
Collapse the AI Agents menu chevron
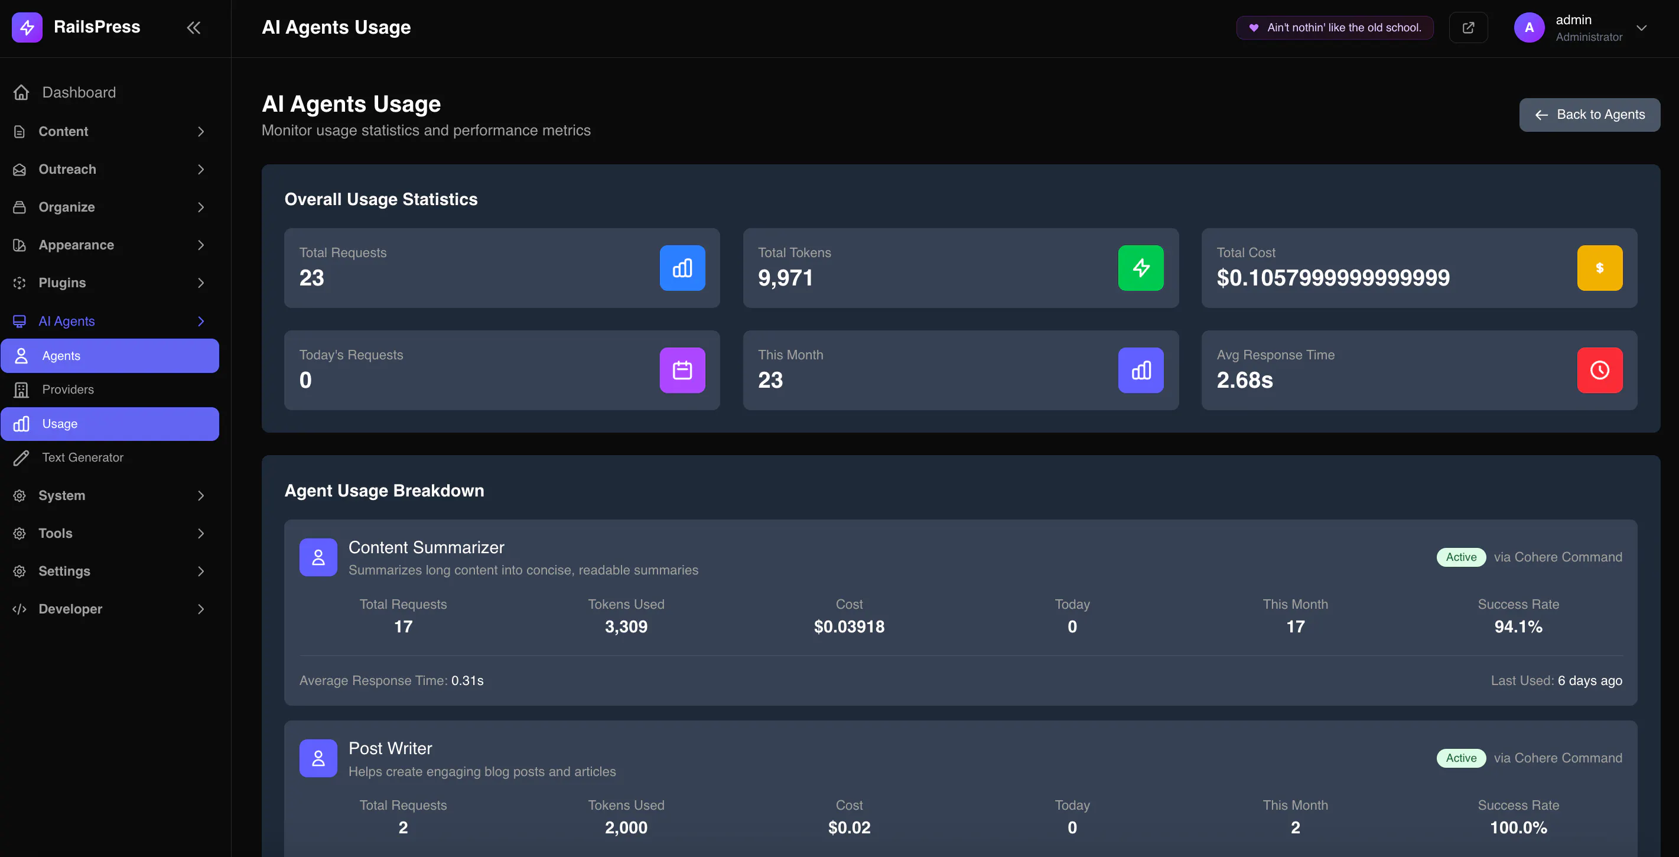[x=201, y=321]
